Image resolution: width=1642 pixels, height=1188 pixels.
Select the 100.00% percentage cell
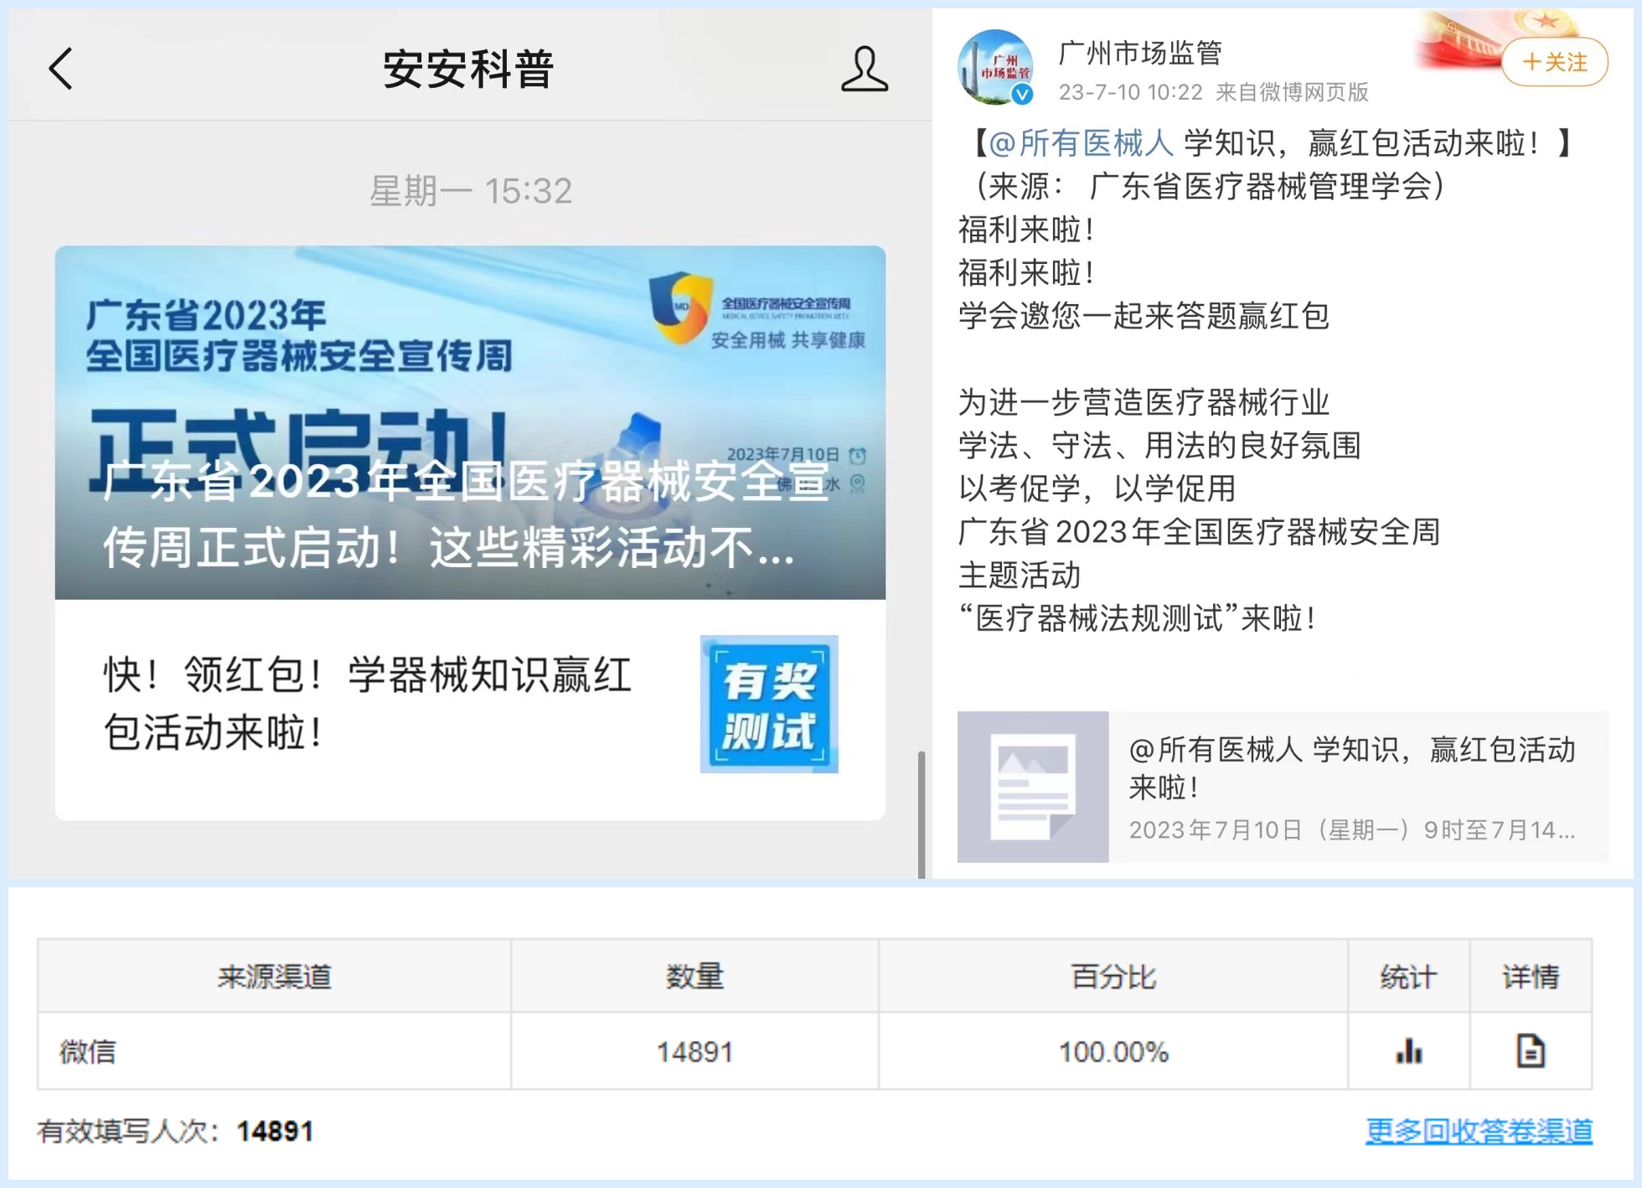coord(1113,1051)
